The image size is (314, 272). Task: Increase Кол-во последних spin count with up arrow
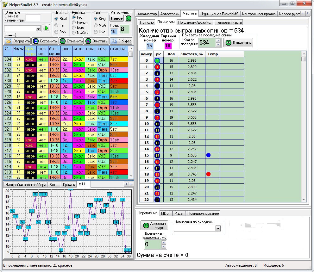tap(218, 40)
